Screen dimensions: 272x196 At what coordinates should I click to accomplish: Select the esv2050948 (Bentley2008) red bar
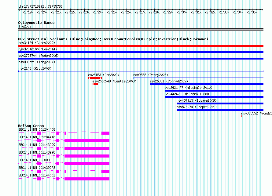click(x=95, y=84)
